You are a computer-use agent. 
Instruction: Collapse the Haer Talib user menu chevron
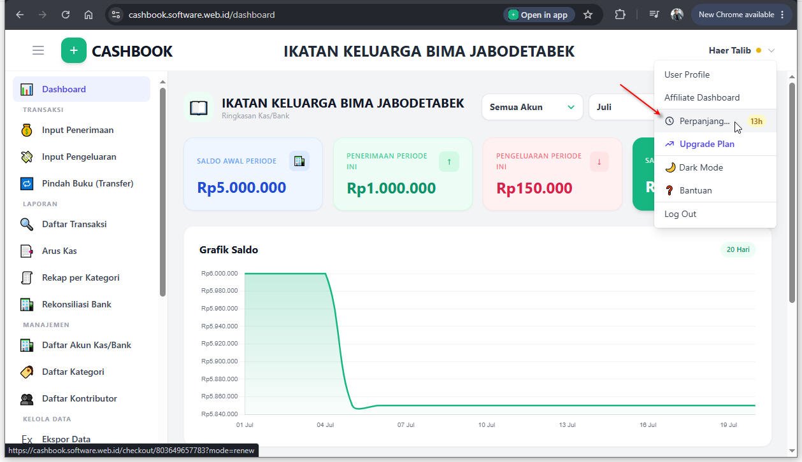(771, 50)
